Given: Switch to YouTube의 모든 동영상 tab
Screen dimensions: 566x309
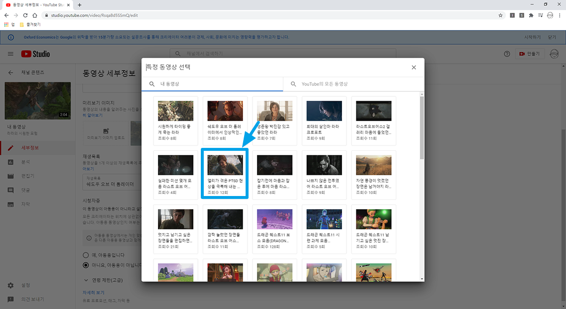Looking at the screenshot, I should click(354, 84).
